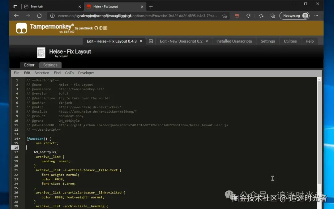
Task: Switch to the New tab browser tab
Action: (53, 7)
